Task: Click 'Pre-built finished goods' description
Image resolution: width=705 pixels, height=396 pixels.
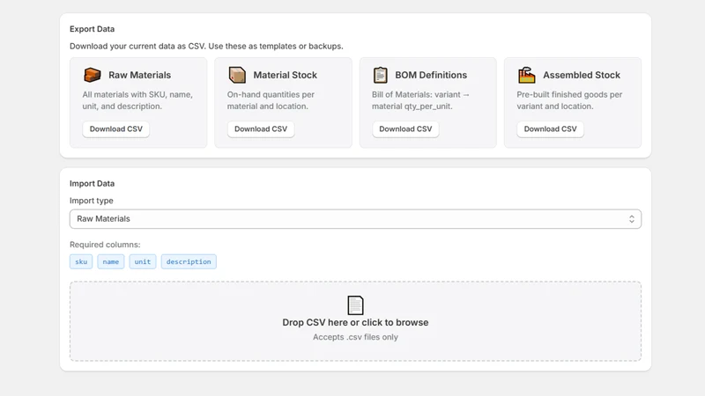Action: click(569, 100)
